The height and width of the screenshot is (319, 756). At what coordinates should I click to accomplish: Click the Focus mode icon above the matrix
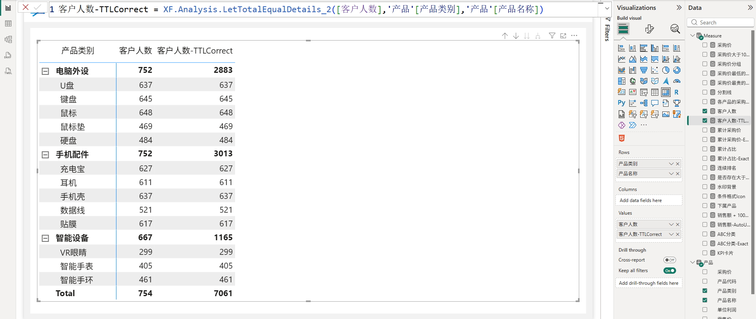click(x=563, y=36)
